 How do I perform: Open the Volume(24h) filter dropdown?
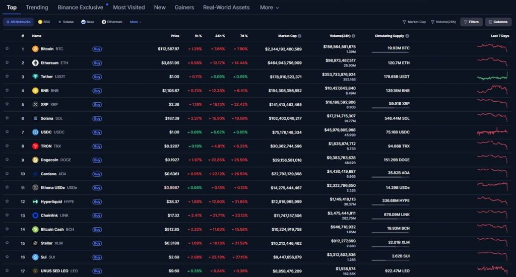(443, 22)
